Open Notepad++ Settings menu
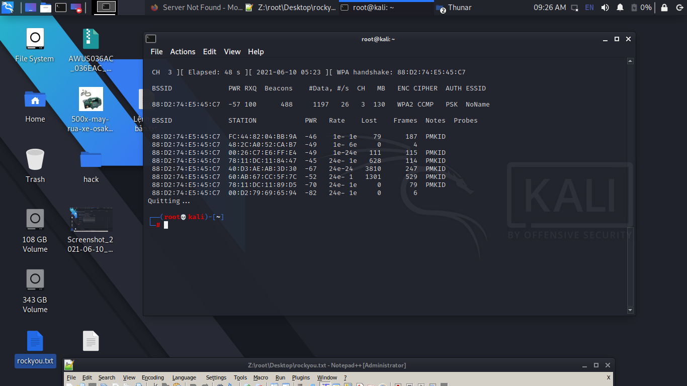The height and width of the screenshot is (386, 687). click(x=216, y=377)
